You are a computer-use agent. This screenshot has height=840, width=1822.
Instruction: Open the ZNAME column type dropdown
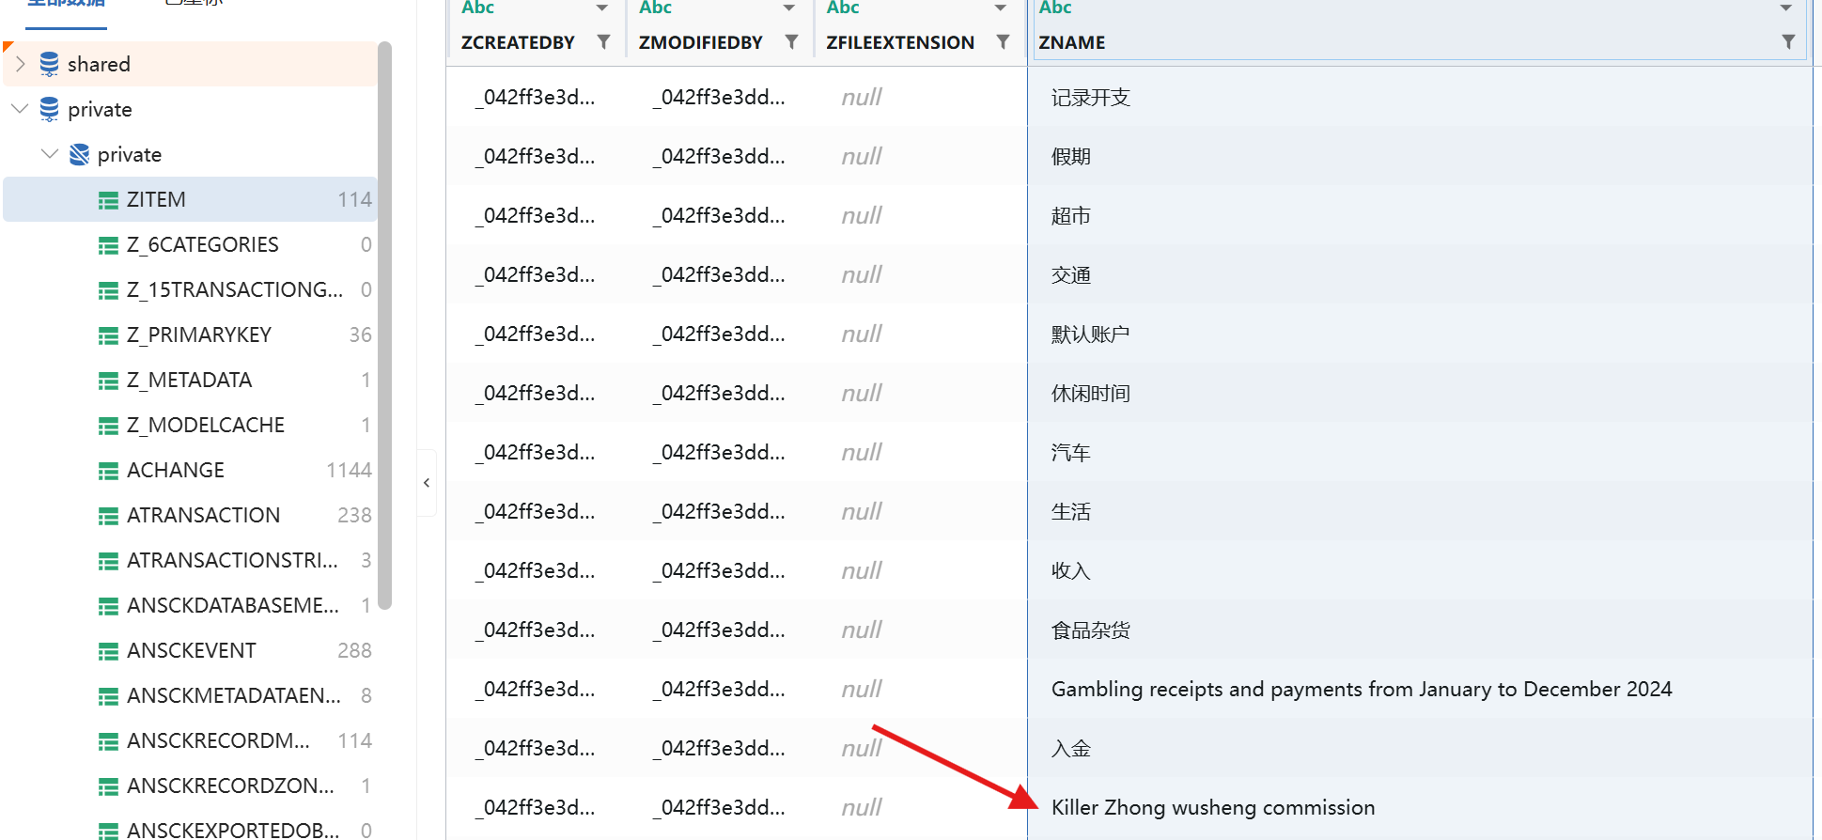point(1786,8)
